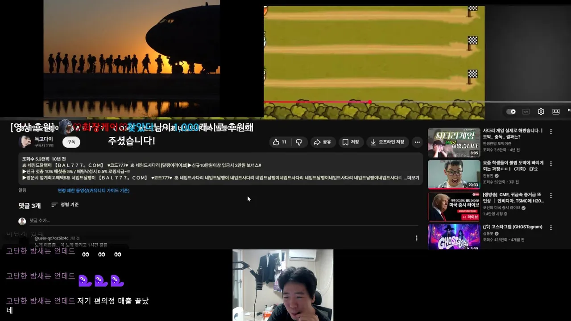Like the video with 11 likes
Screen dimensions: 571x321
pyautogui.click(x=280, y=142)
